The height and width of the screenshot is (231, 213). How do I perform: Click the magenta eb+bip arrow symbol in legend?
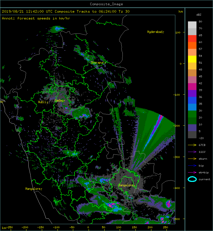pos(192,172)
